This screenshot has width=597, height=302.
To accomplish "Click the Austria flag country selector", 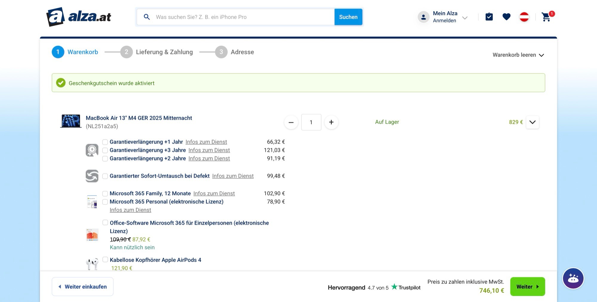I will pyautogui.click(x=524, y=17).
